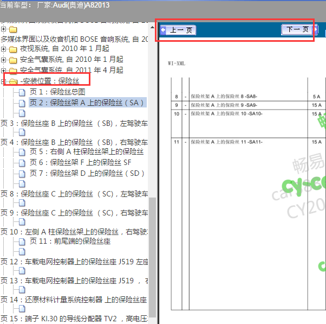Open 页 12：车载电网控制器 J519 左座

click(74, 262)
